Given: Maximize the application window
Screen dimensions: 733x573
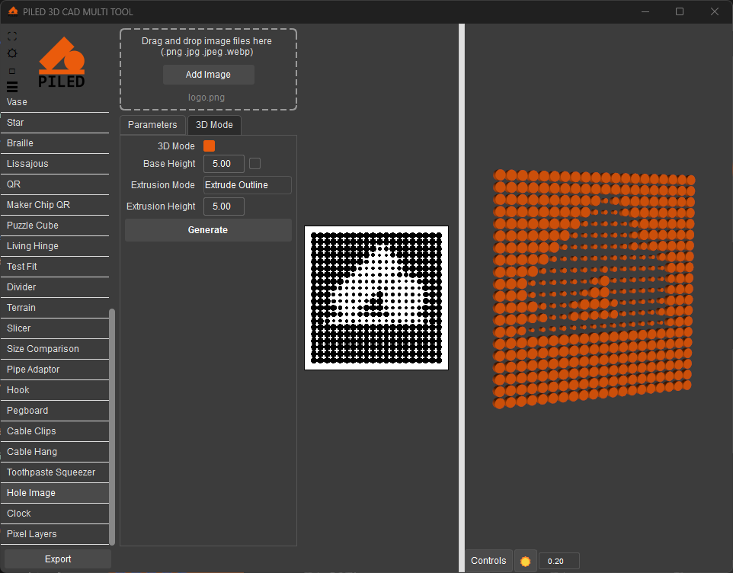Looking at the screenshot, I should (679, 11).
